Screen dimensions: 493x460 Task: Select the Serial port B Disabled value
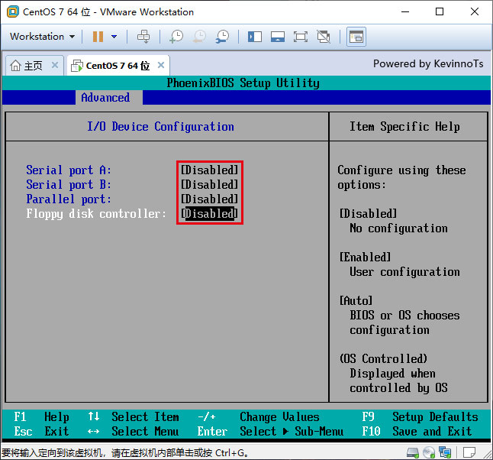(x=209, y=184)
